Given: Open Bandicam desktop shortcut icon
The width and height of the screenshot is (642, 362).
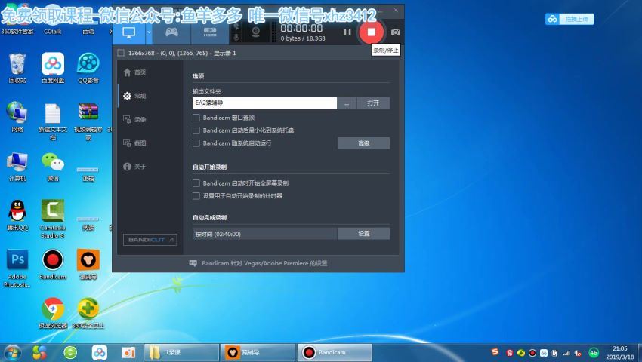Looking at the screenshot, I should (x=53, y=265).
